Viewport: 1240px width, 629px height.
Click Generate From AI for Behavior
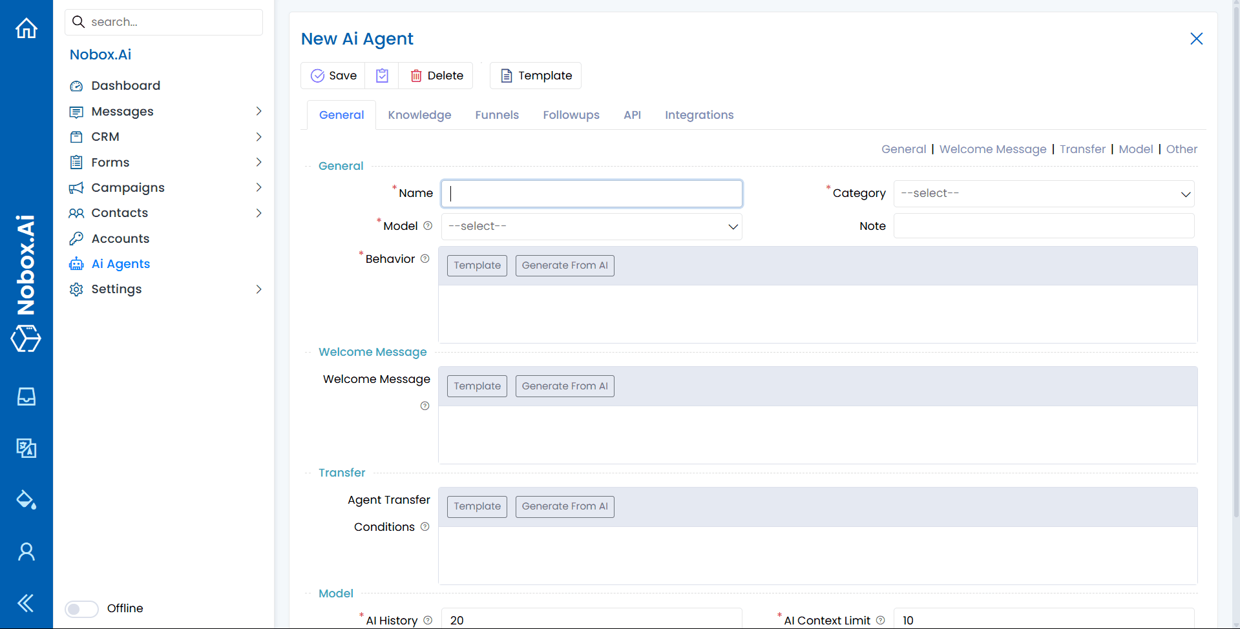[x=564, y=265]
